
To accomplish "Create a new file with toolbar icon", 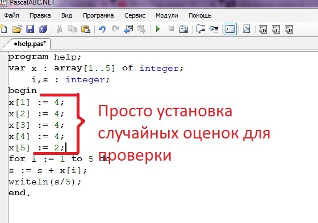I will pyautogui.click(x=3, y=29).
